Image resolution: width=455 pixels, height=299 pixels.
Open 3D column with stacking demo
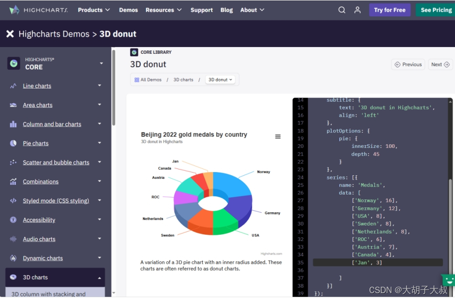click(x=55, y=293)
